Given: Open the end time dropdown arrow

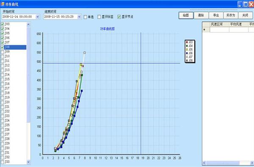Looking at the screenshot, I should pyautogui.click(x=79, y=16).
